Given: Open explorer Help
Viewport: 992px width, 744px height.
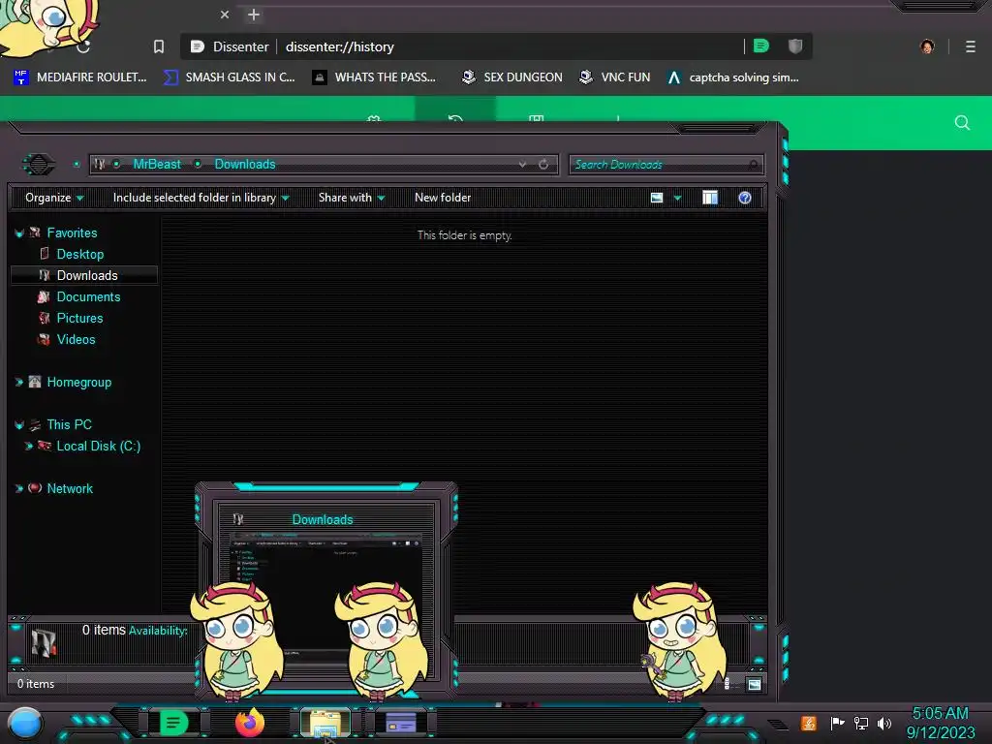Looking at the screenshot, I should click(x=745, y=198).
